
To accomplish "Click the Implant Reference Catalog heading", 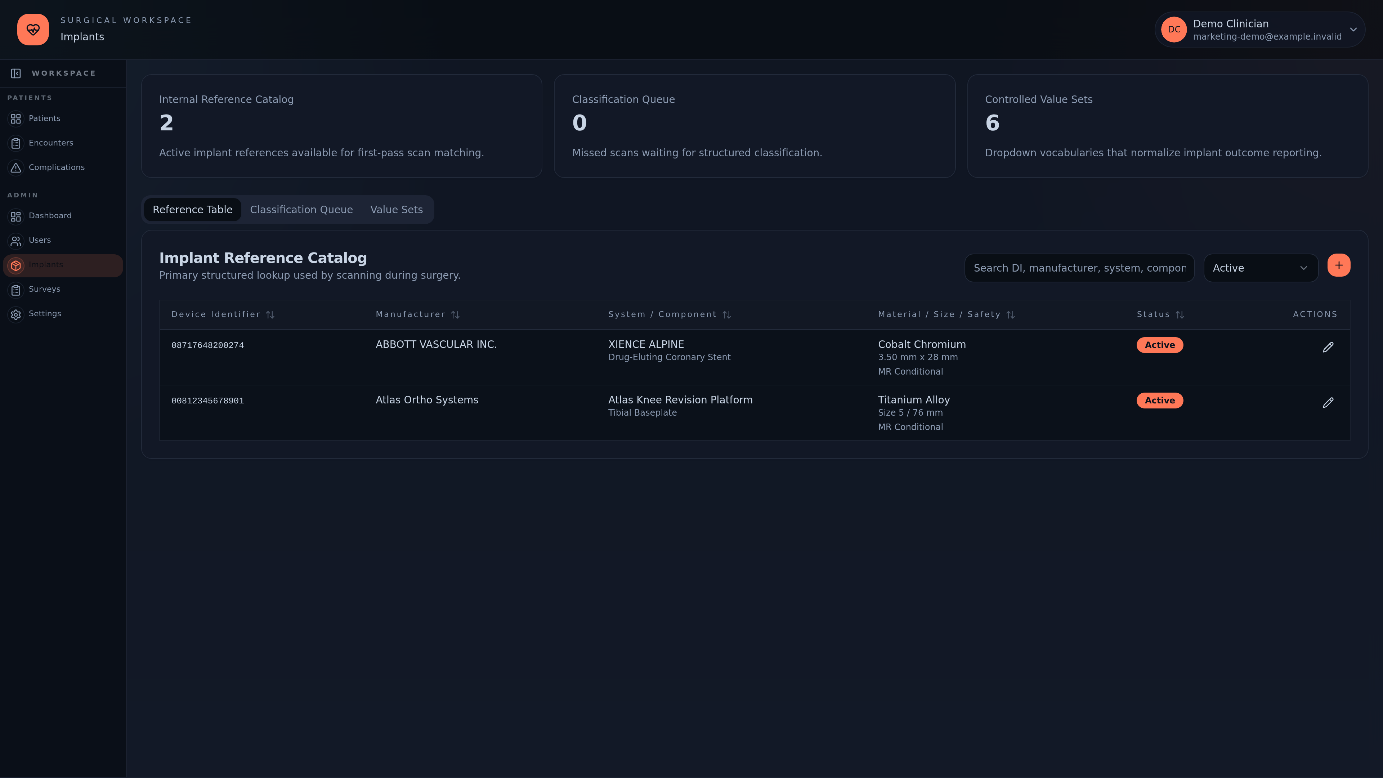I will 263,258.
